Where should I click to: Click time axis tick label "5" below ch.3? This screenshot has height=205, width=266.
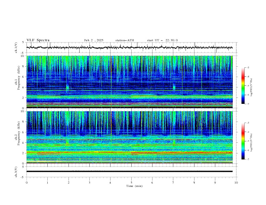coord(131,183)
